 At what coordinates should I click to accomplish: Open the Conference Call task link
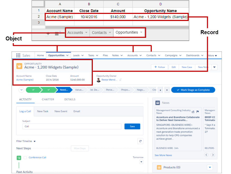click(37, 157)
